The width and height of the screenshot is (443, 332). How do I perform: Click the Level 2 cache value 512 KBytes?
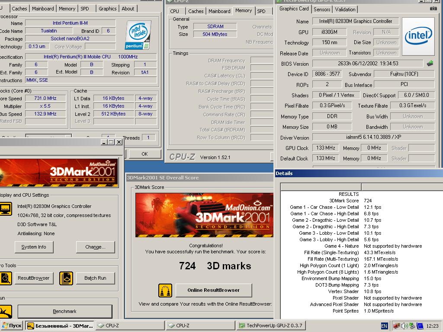[114, 114]
